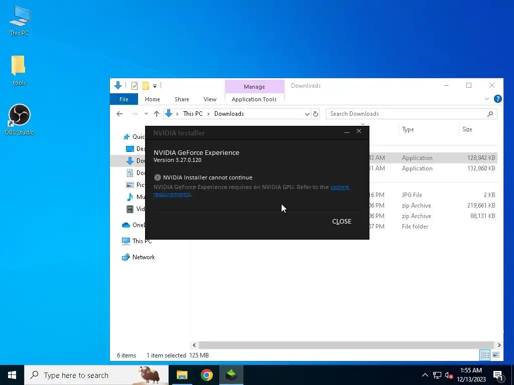
Task: Go back in Explorer navigation
Action: click(x=119, y=114)
